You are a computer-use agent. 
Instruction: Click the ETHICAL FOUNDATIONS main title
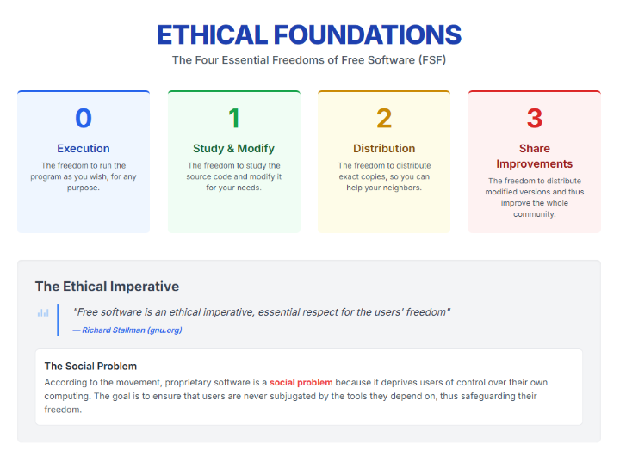pos(309,35)
